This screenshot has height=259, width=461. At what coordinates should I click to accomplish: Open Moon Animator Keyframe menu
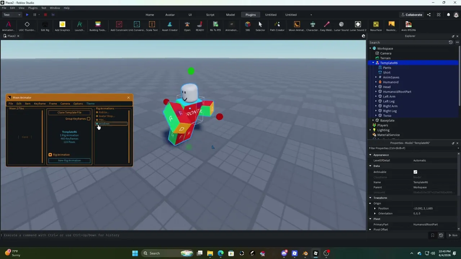pos(40,104)
